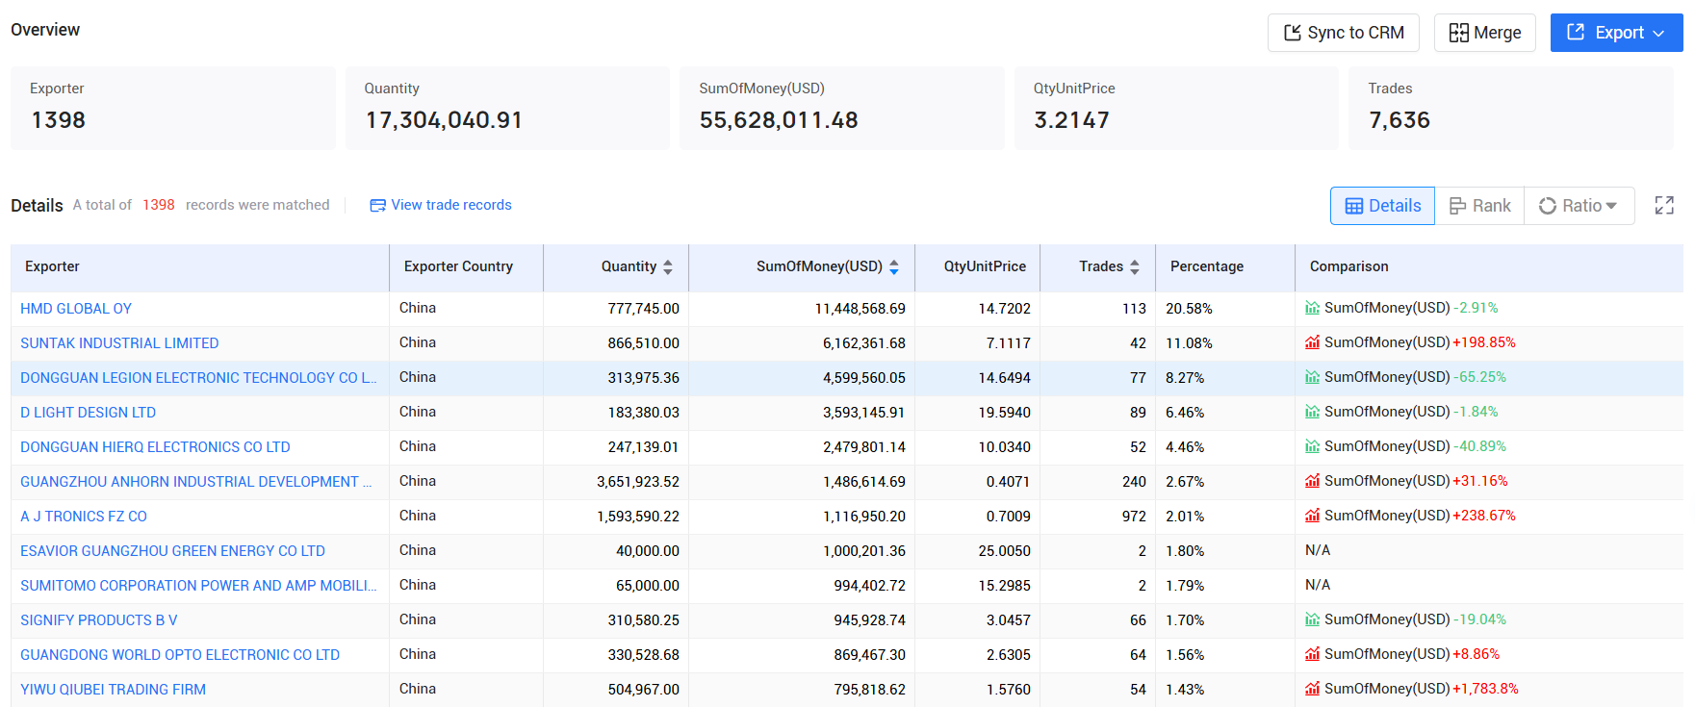Viewport: 1695px width, 707px height.
Task: Click comparison chart icon showing -1.84%
Action: pos(1312,412)
